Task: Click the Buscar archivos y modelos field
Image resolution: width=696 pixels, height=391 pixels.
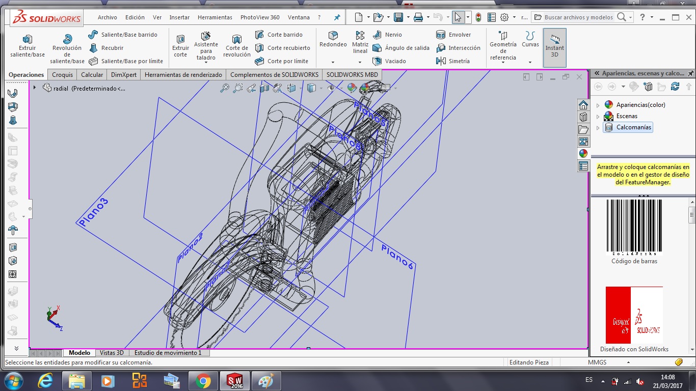Action: point(578,17)
